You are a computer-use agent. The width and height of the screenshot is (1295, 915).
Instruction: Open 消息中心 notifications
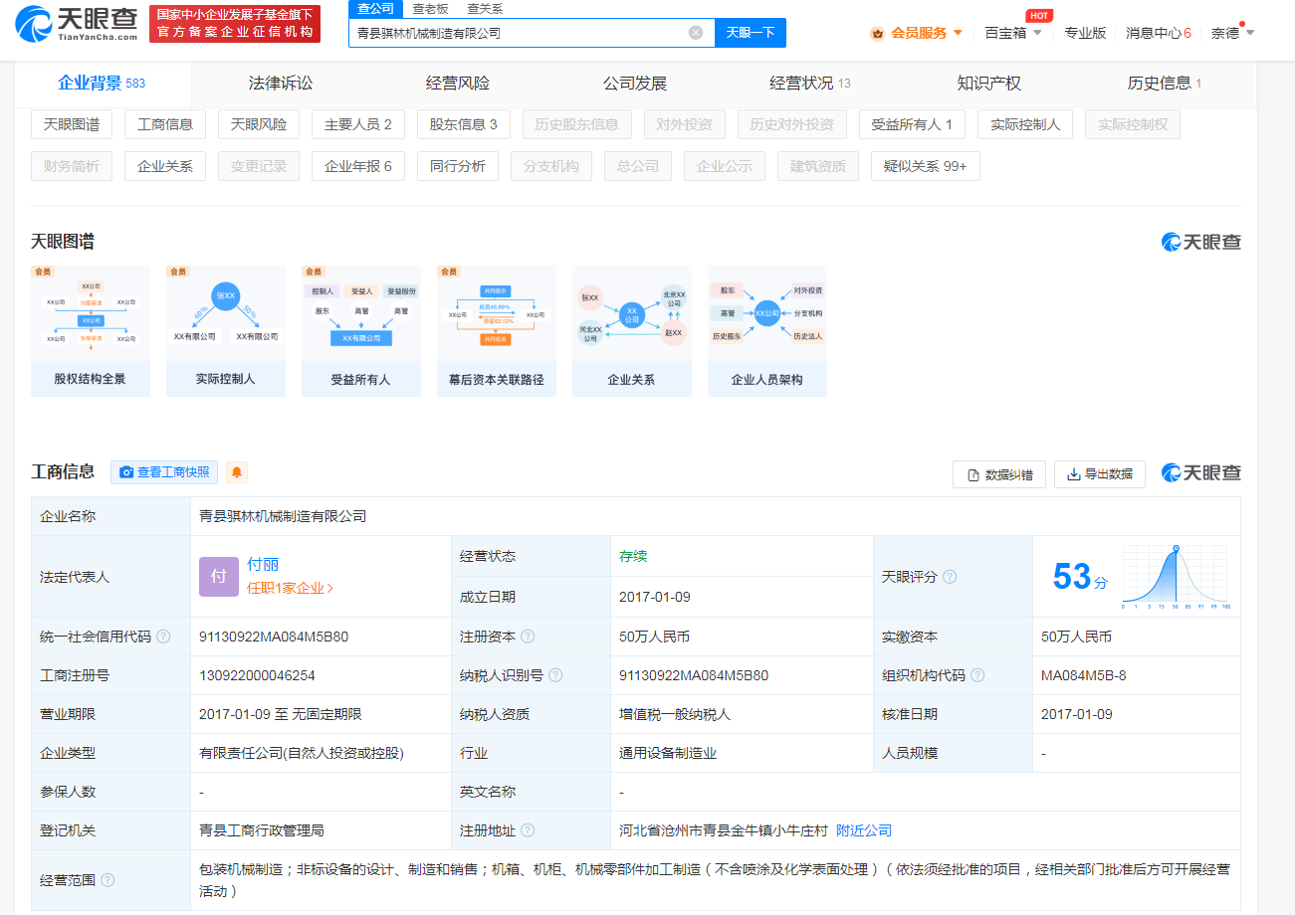(1159, 33)
